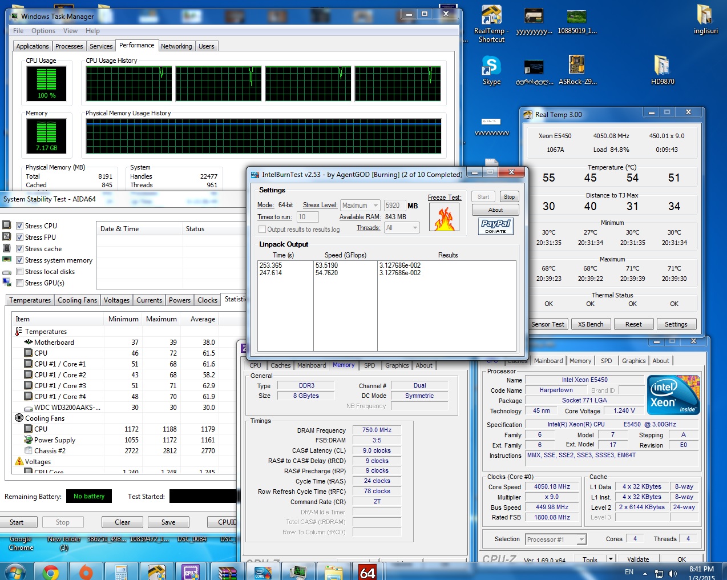This screenshot has width=727, height=580.
Task: Enable the Stress local disks option
Action: click(x=20, y=272)
